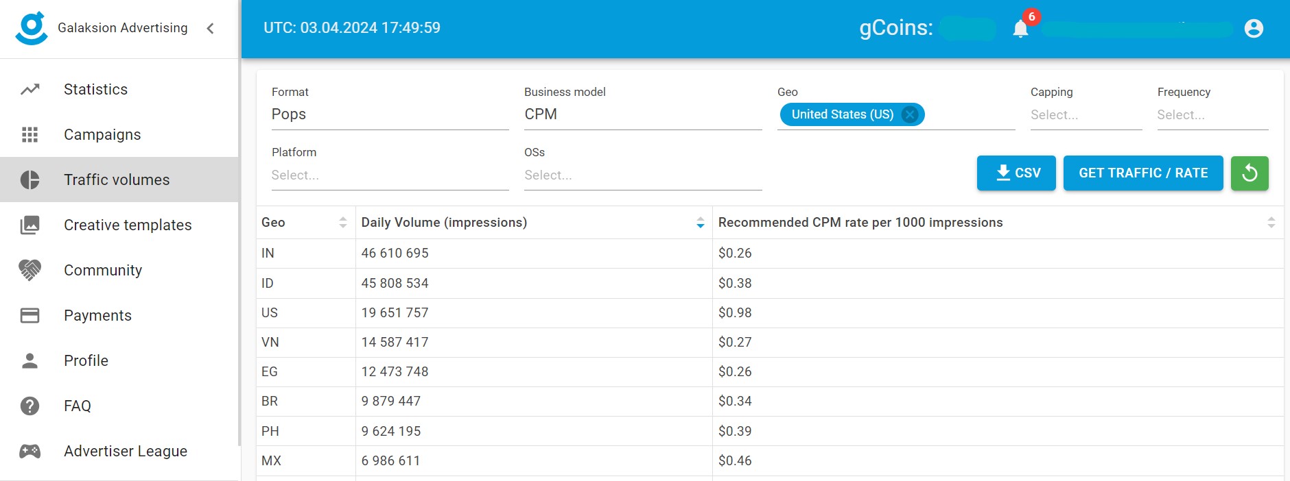Screen dimensions: 1290x481
Task: Click daily volume value 14 587 417
Action: tap(395, 342)
